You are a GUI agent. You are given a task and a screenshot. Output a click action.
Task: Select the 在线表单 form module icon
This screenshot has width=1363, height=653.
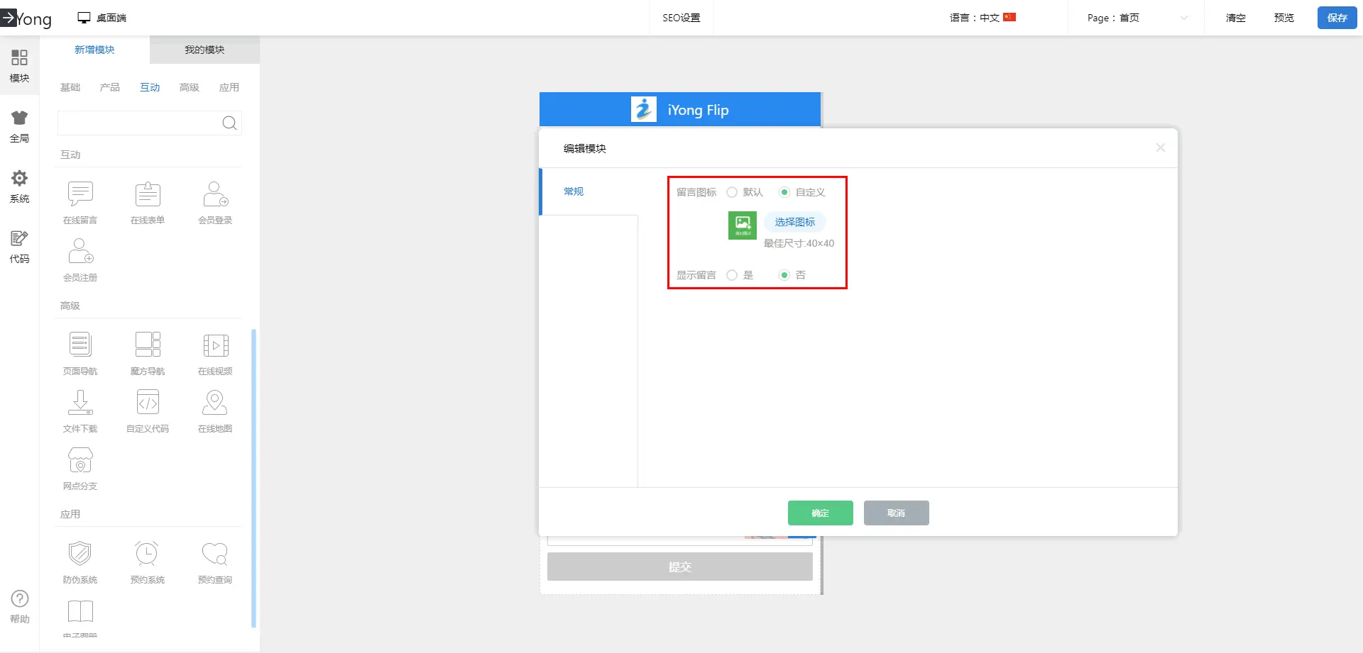tap(148, 194)
